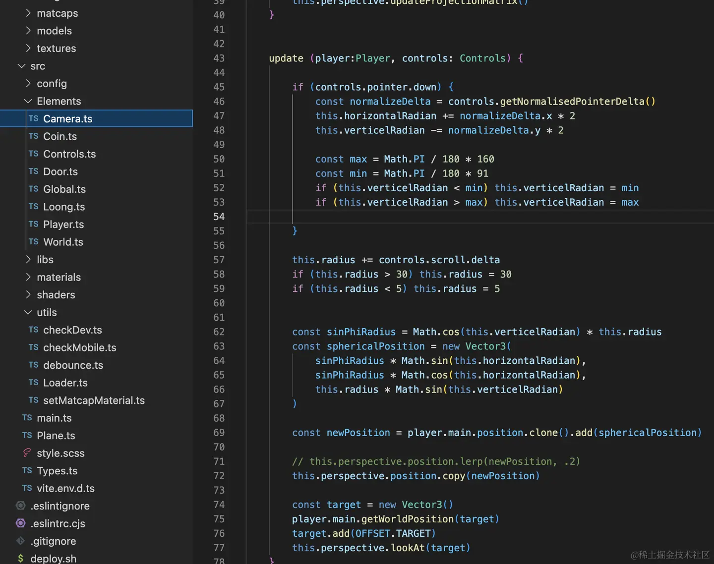
Task: Click the ESLint icon beside .eslintignore
Action: coord(20,506)
